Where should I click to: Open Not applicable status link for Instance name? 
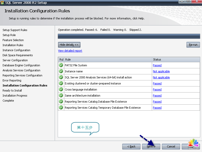[161, 71]
